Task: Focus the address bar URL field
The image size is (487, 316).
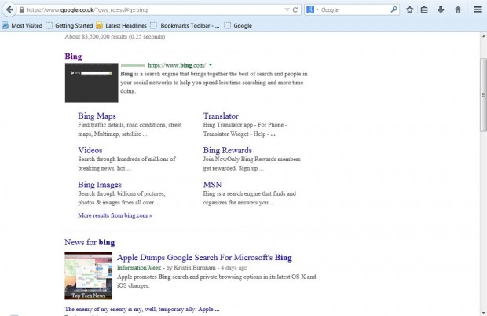Action: 154,10
